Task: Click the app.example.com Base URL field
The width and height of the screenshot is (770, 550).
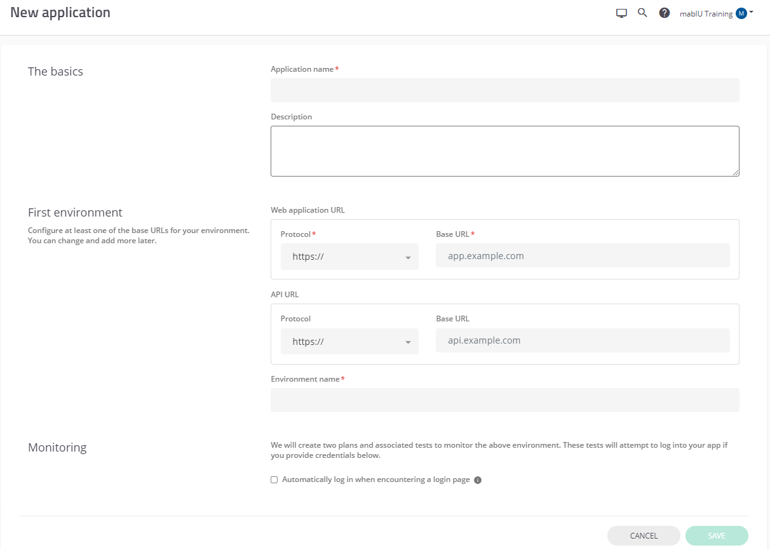Action: point(583,255)
